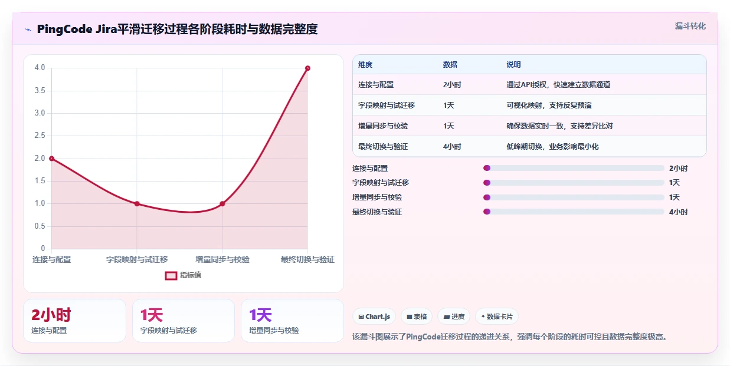The height and width of the screenshot is (366, 730).
Task: Click the 进度 tag chip
Action: [454, 316]
